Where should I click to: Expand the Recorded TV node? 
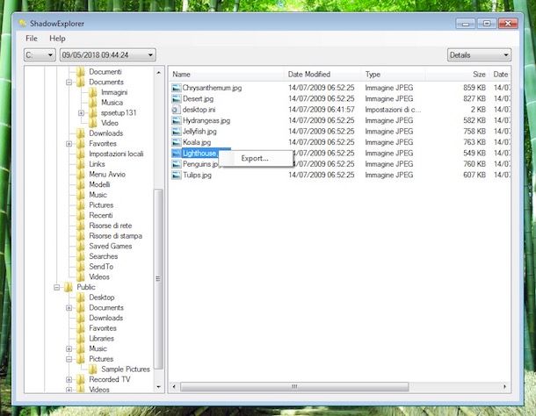pyautogui.click(x=69, y=379)
